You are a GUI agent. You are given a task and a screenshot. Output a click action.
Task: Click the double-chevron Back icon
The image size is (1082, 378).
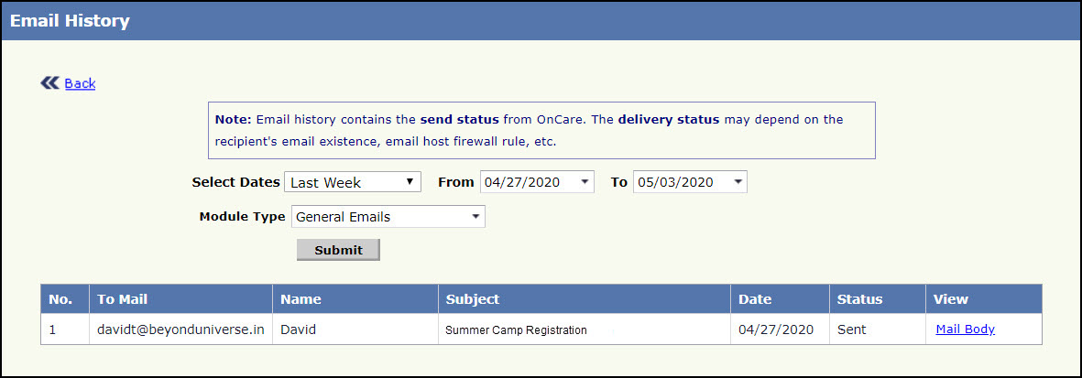(x=49, y=83)
